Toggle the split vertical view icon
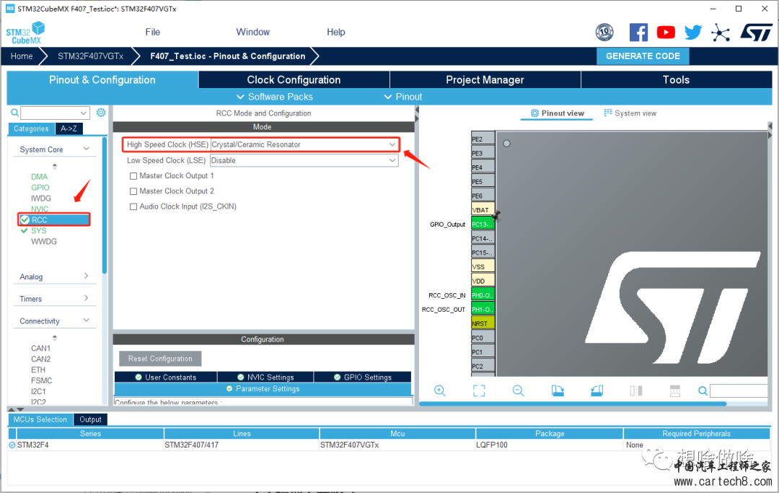Viewport: 779px width, 493px height. (636, 391)
